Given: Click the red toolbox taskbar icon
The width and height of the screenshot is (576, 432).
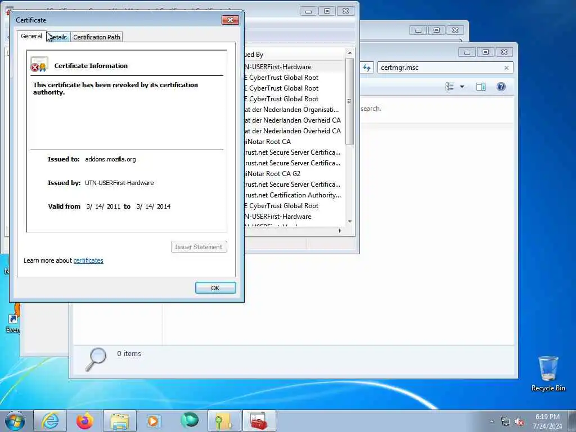Looking at the screenshot, I should coord(259,421).
